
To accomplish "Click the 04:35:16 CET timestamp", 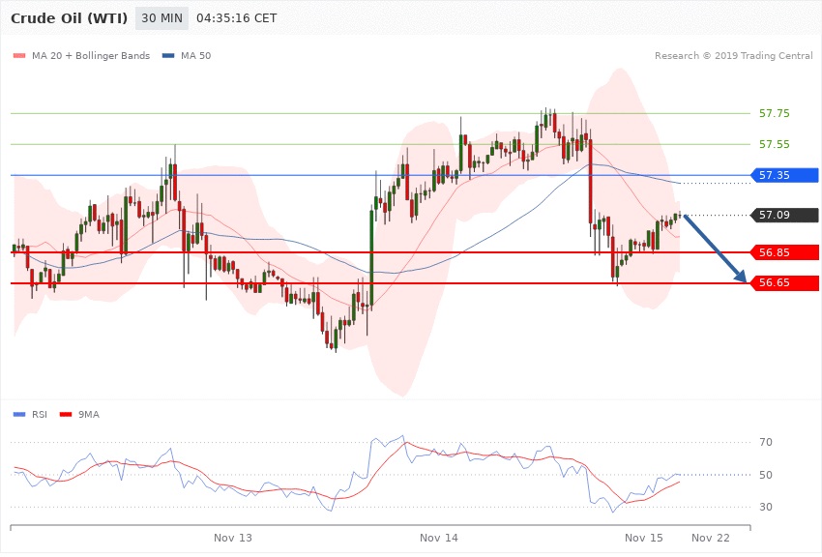I will (236, 19).
